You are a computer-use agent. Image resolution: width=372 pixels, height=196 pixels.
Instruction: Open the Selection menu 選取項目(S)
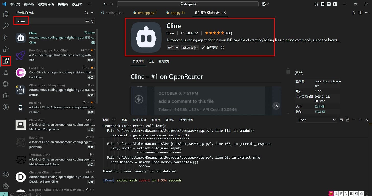[x=46, y=4]
